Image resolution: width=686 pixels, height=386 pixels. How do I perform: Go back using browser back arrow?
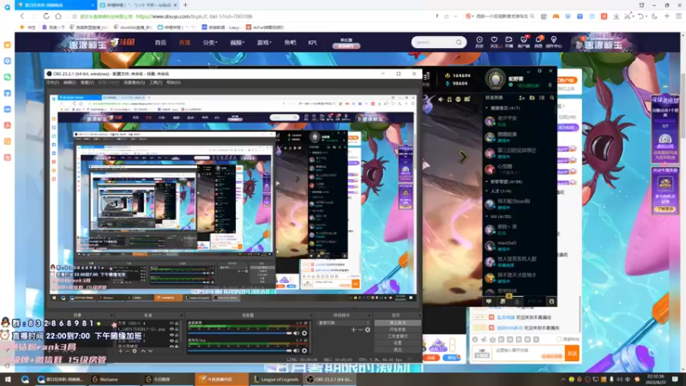(x=22, y=16)
